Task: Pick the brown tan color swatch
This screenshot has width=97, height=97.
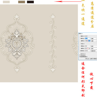Action: pos(22,2)
